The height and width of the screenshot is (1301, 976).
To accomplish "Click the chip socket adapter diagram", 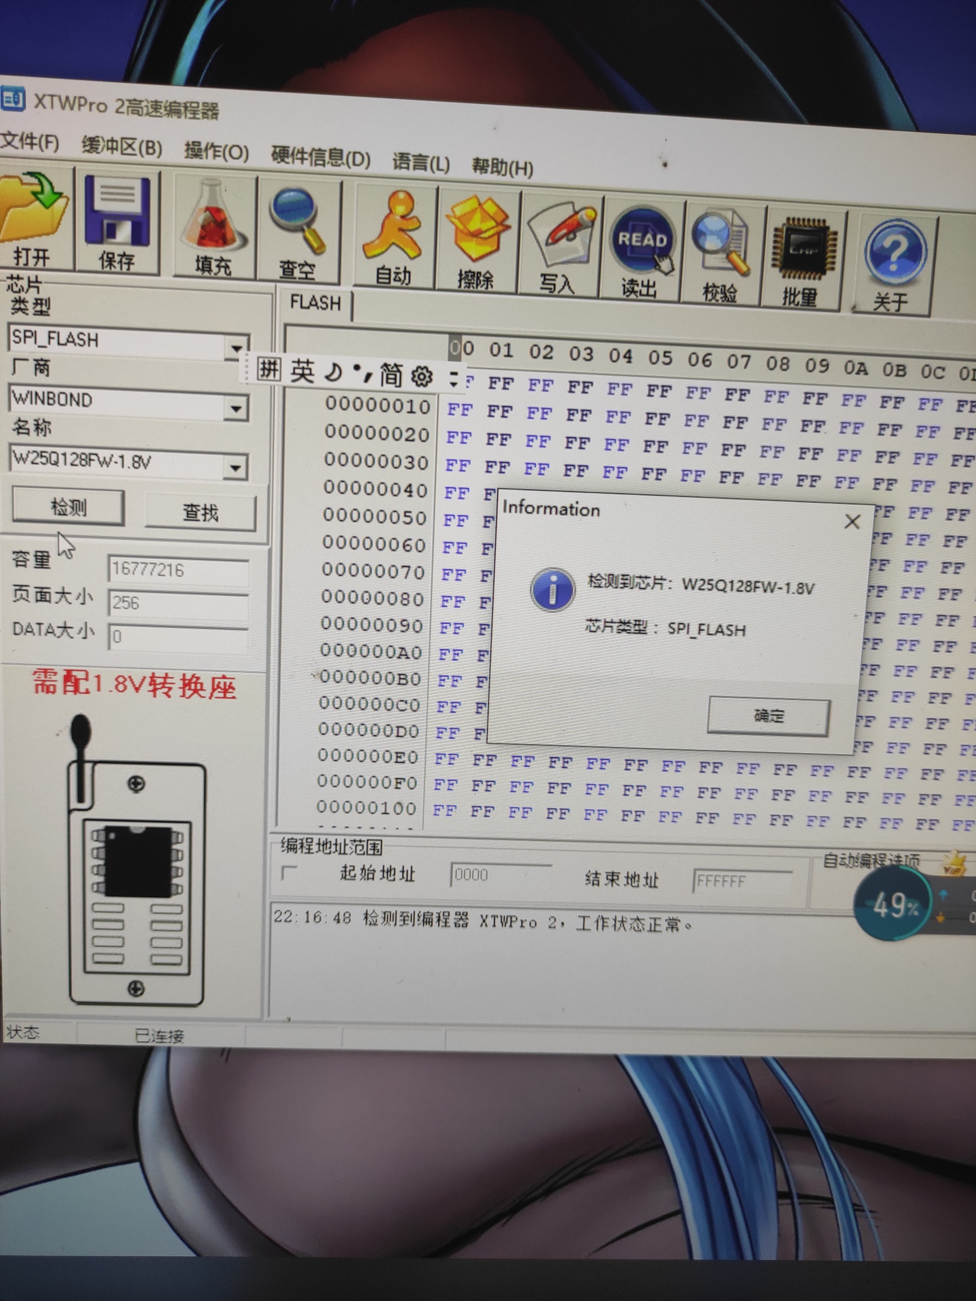I will 136,860.
